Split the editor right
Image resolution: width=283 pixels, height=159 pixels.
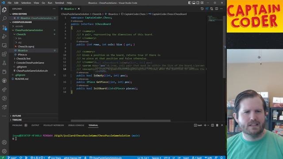click(217, 9)
